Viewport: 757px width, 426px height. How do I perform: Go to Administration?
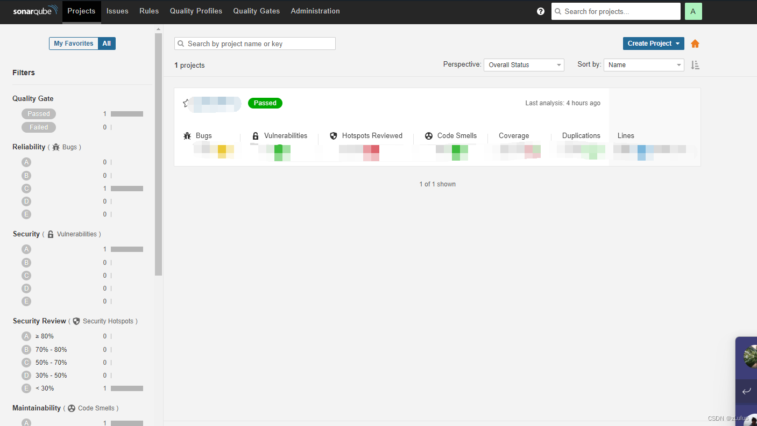[315, 11]
